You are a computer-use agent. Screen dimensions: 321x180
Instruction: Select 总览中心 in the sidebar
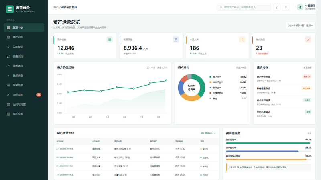click(x=24, y=28)
